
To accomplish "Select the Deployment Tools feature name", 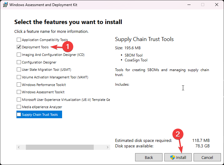I will point(35,47).
